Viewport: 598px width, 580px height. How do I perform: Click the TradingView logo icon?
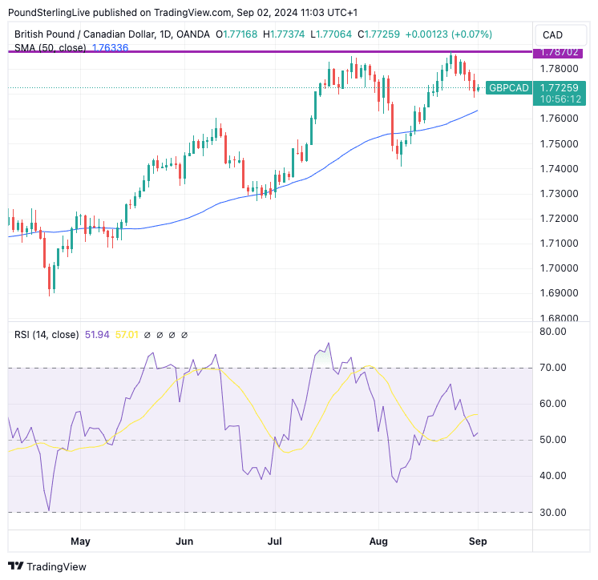(x=16, y=566)
